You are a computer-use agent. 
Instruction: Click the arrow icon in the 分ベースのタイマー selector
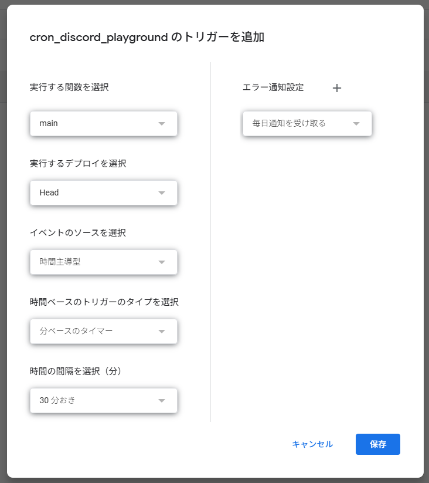click(x=162, y=332)
